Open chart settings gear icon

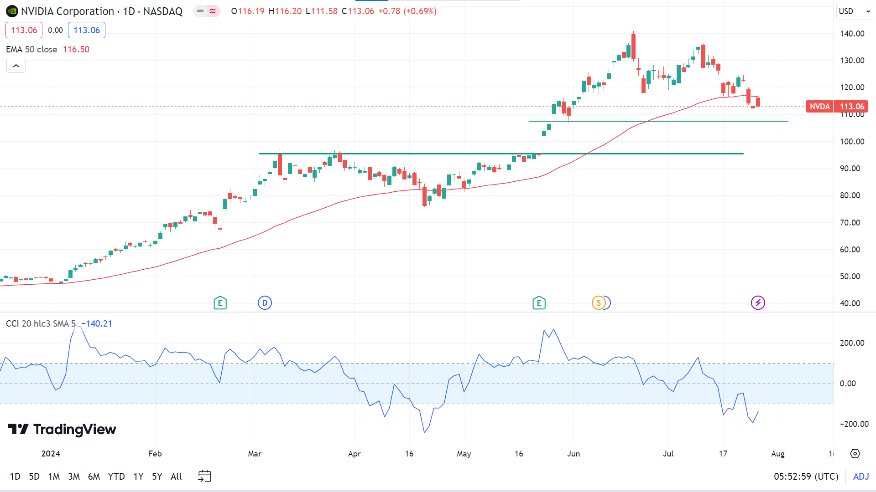click(x=855, y=454)
